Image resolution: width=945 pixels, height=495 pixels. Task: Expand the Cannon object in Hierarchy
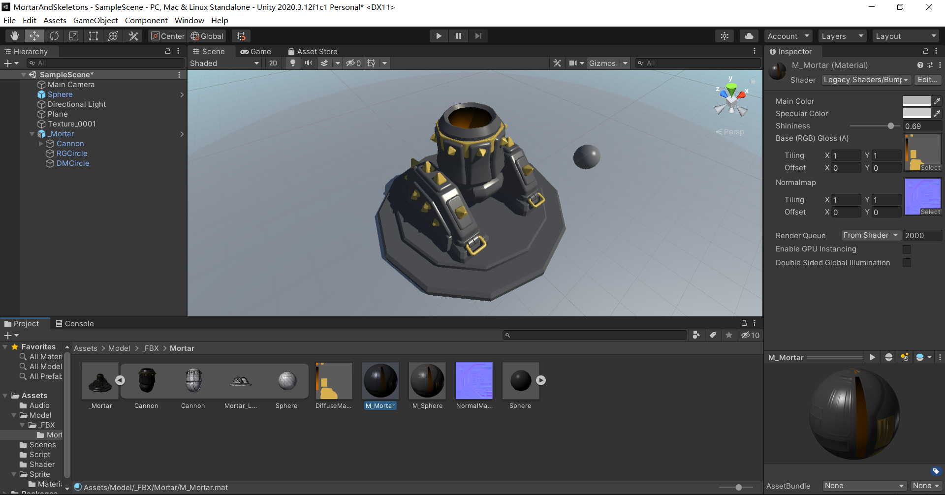(x=41, y=144)
